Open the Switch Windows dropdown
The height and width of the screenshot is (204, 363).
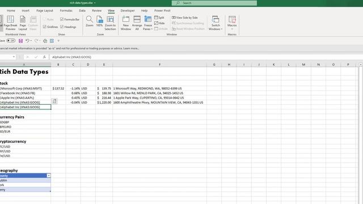point(216,23)
